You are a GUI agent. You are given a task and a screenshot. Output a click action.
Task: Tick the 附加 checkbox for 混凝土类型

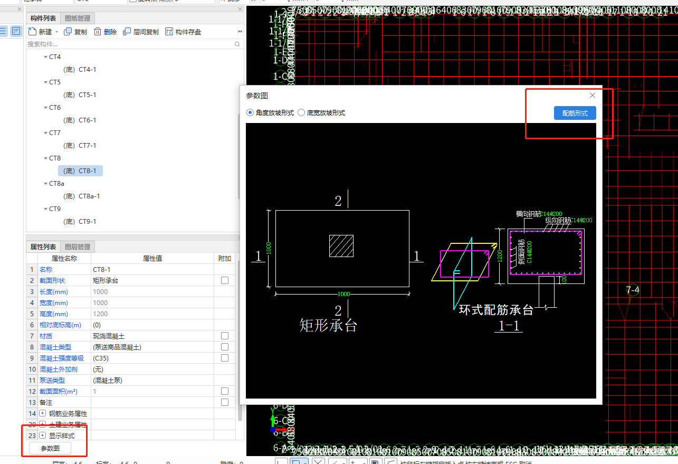tap(225, 347)
